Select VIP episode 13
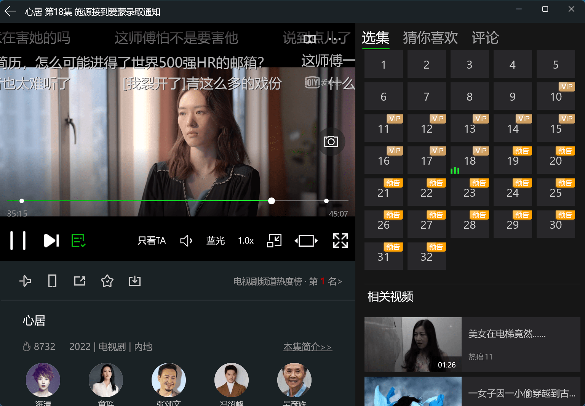The height and width of the screenshot is (406, 585). tap(470, 128)
